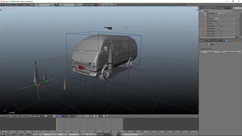Viewport: 242px width, 136px height.
Task: Open the timeline Marker menu
Action: 15,135
